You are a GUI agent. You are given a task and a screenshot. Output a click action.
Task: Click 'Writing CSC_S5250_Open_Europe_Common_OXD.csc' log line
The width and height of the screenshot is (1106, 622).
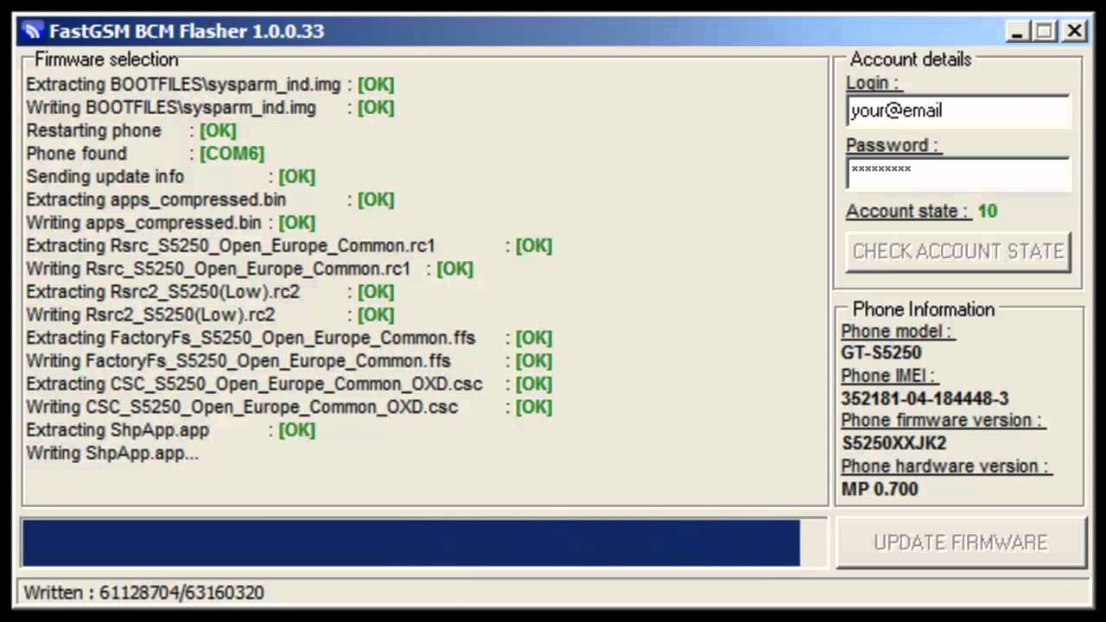tap(289, 407)
